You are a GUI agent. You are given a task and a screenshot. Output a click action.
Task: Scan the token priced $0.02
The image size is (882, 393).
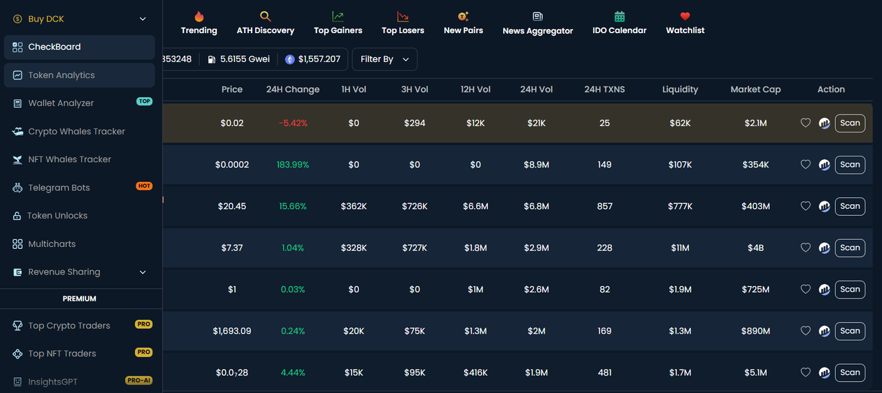850,123
